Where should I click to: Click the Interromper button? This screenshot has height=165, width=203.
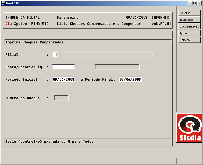[189, 20]
